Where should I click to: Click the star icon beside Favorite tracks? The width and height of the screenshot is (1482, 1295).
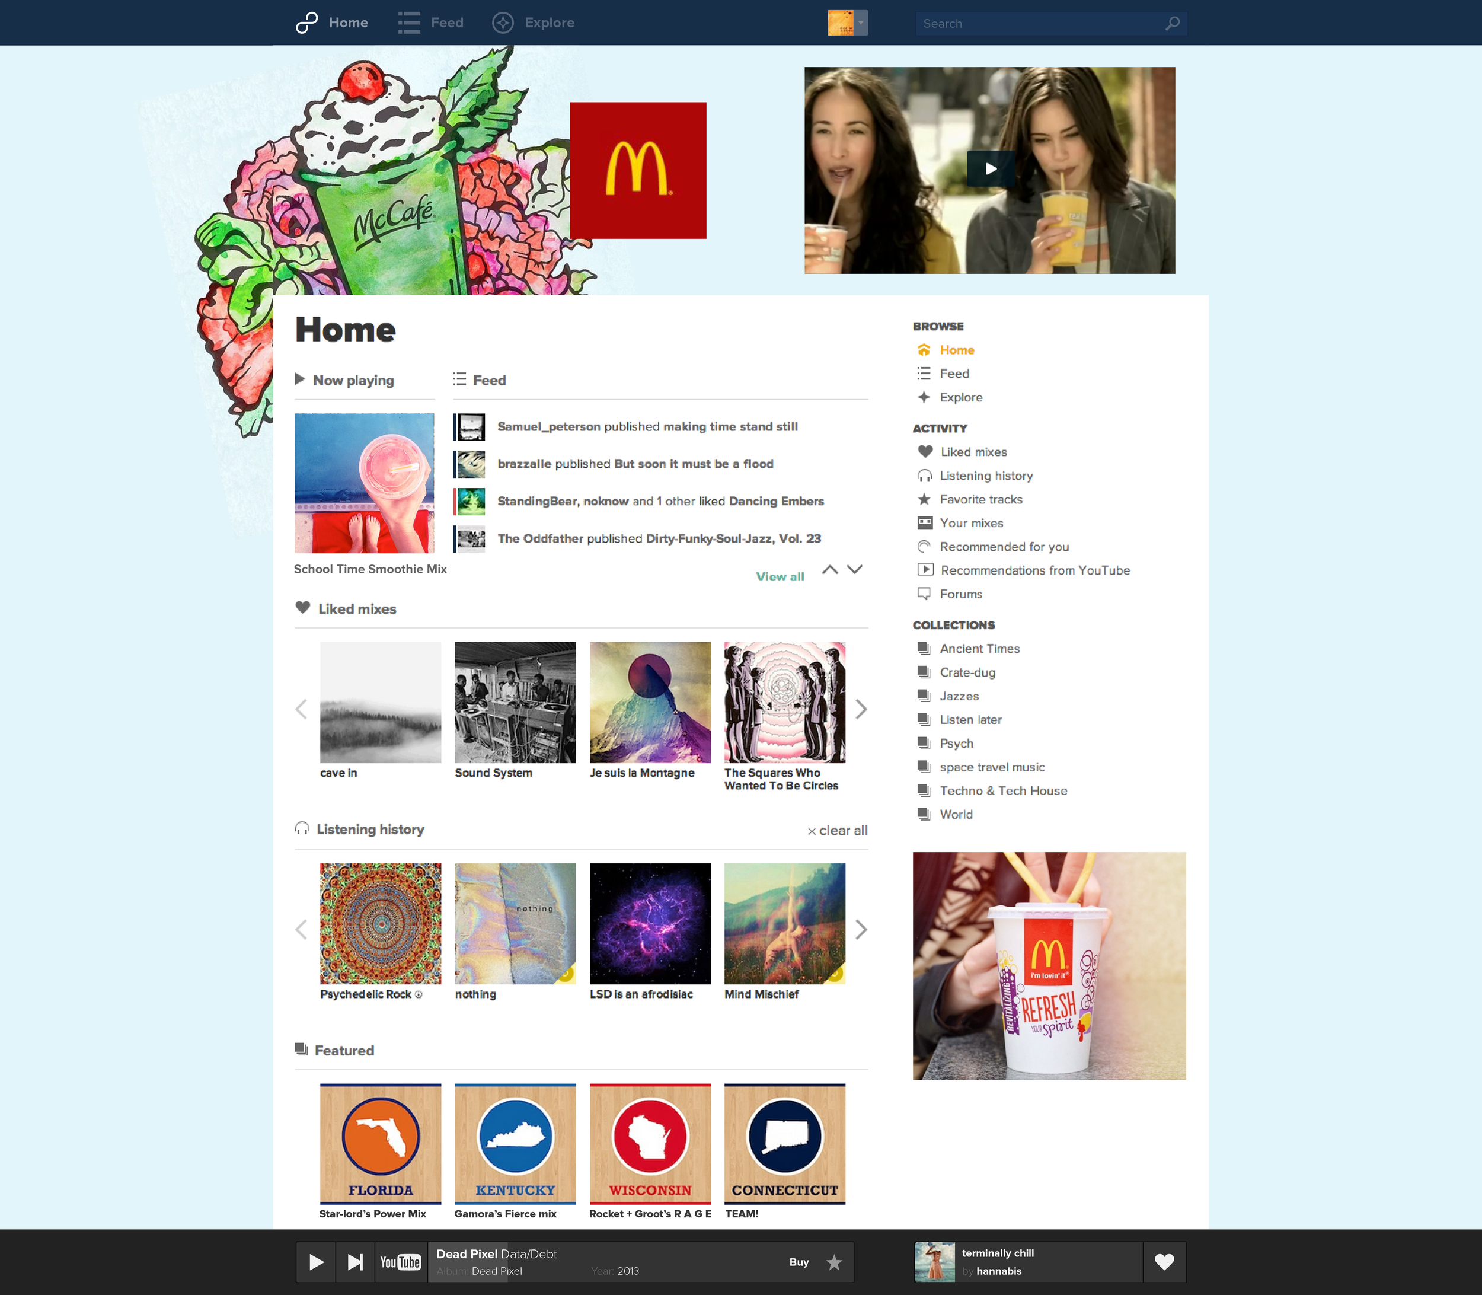click(924, 499)
